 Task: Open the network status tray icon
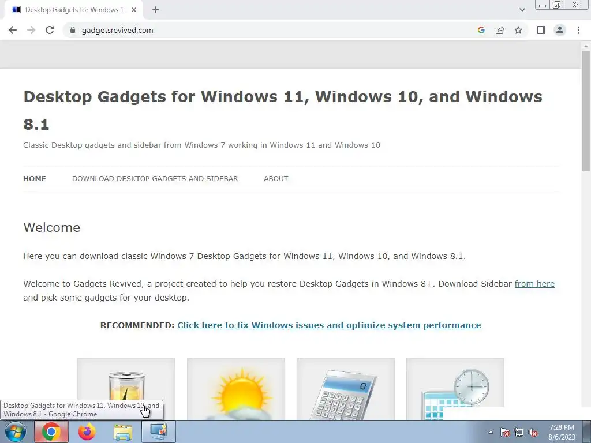[519, 432]
